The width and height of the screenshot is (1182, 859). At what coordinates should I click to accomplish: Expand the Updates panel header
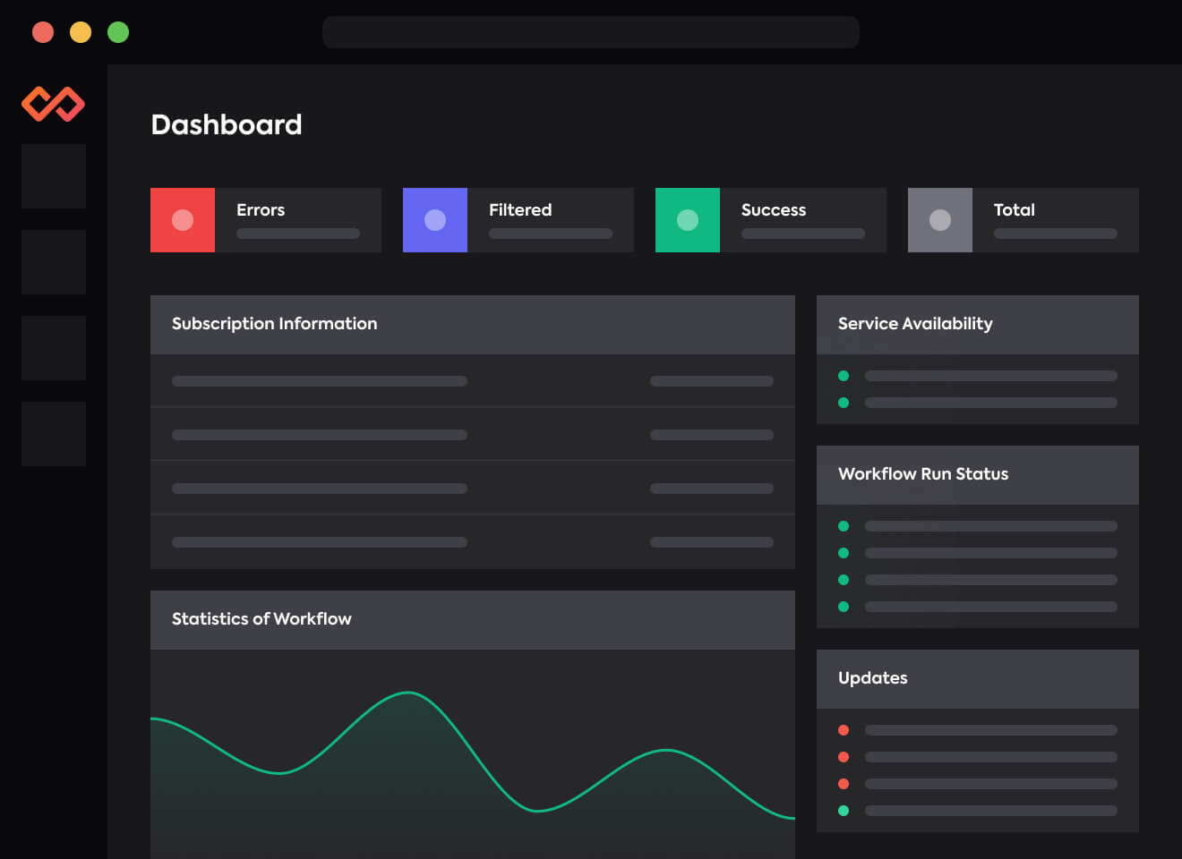point(871,678)
